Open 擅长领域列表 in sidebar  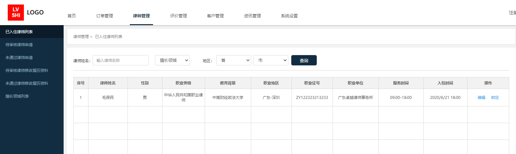(x=17, y=96)
